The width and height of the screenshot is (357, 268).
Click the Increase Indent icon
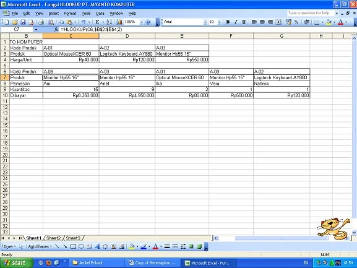307,22
